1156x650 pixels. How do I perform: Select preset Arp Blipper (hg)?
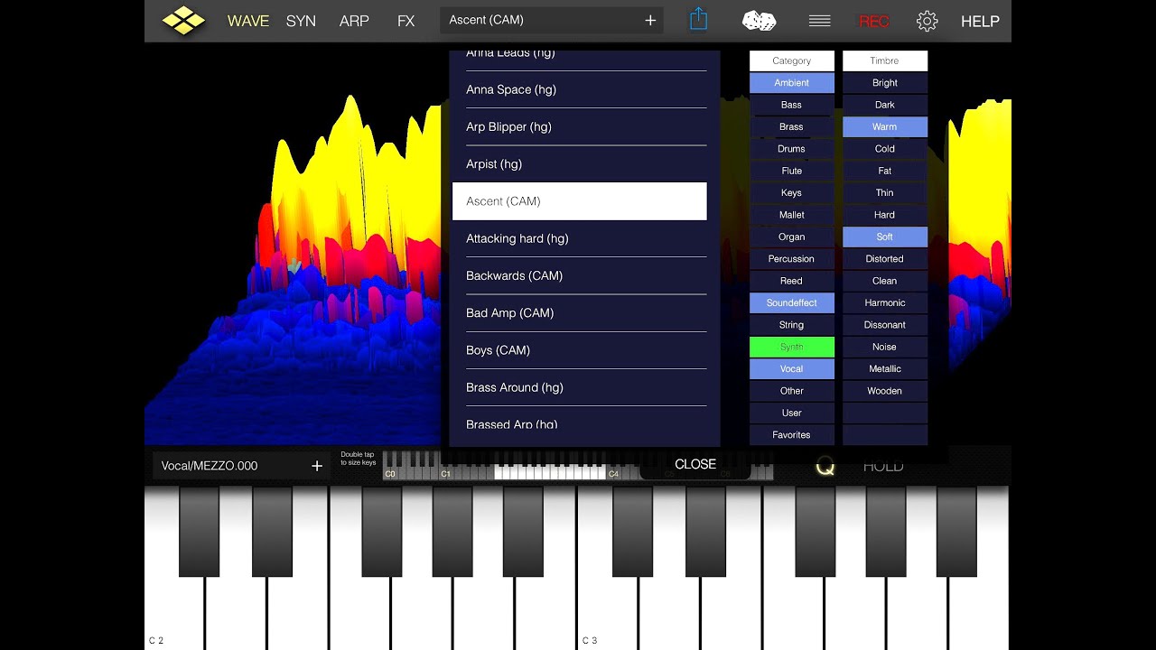tap(579, 126)
